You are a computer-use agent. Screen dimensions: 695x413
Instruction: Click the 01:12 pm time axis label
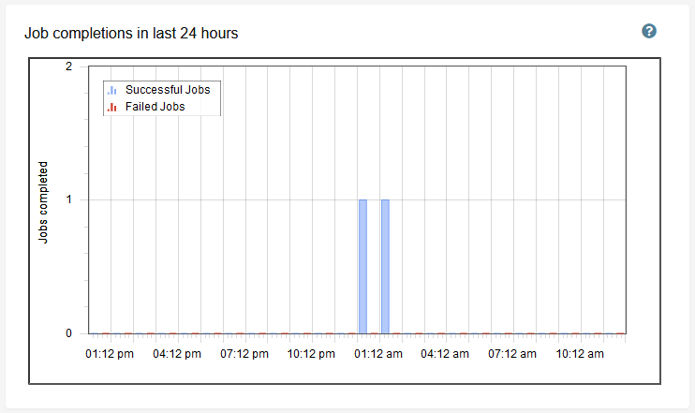(110, 354)
